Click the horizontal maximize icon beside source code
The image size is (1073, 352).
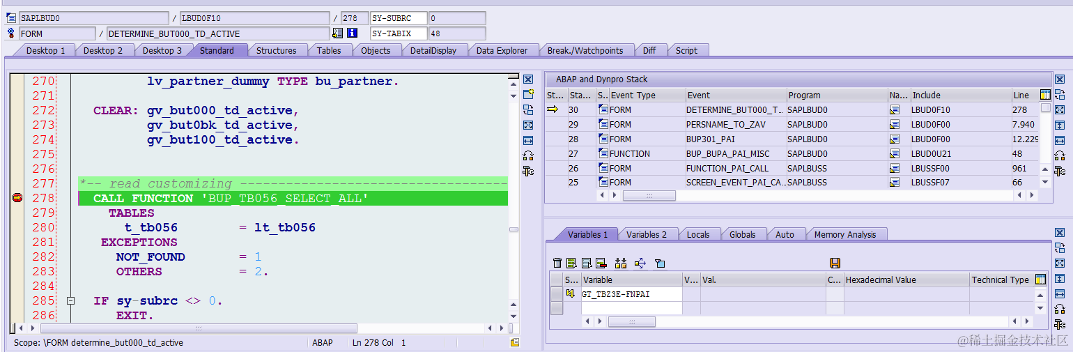point(528,140)
